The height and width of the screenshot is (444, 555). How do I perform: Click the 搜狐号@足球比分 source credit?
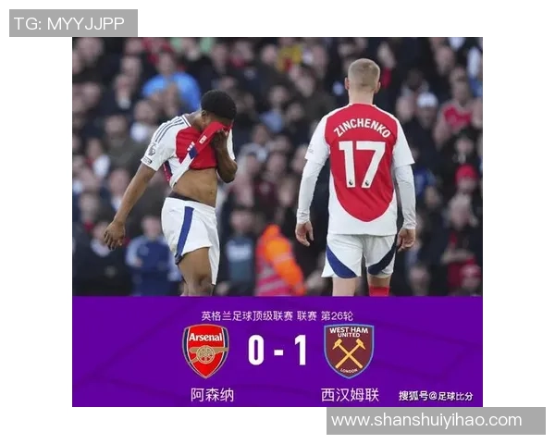pyautogui.click(x=436, y=396)
